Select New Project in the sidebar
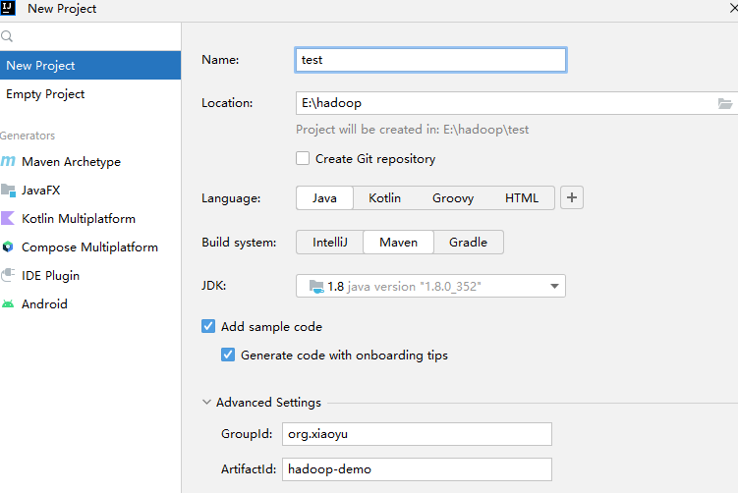The height and width of the screenshot is (493, 738). [90, 66]
